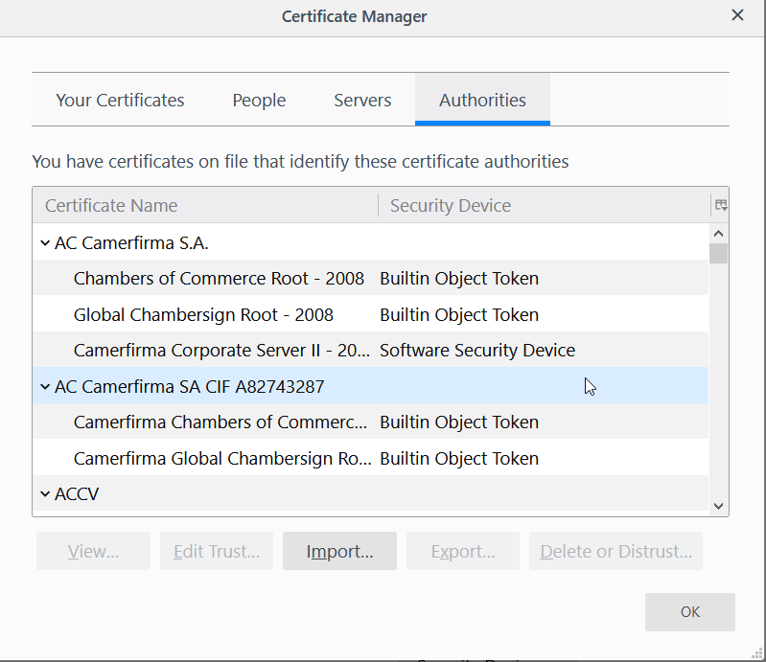This screenshot has width=766, height=662.
Task: Click the scrollbar up arrow in list
Action: (x=718, y=233)
